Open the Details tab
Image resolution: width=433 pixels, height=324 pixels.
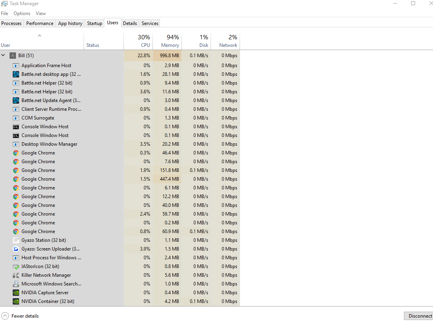[130, 23]
